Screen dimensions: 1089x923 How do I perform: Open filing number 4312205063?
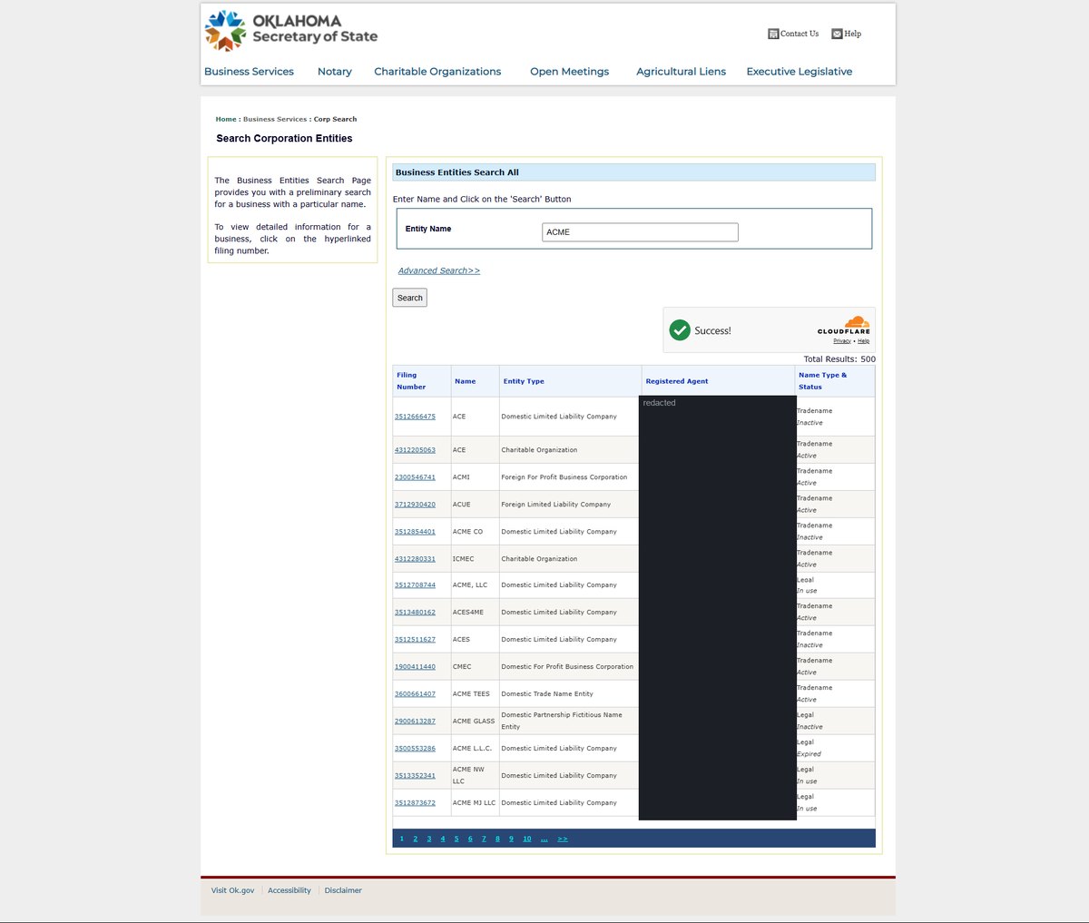click(415, 450)
